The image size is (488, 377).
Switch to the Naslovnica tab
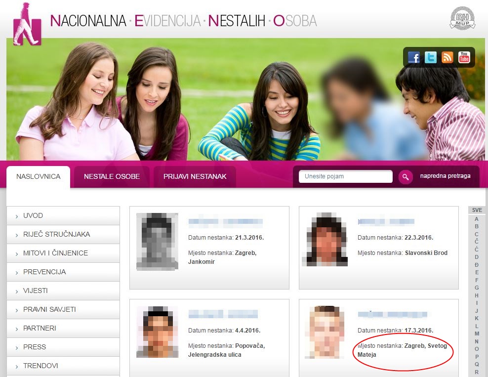39,176
